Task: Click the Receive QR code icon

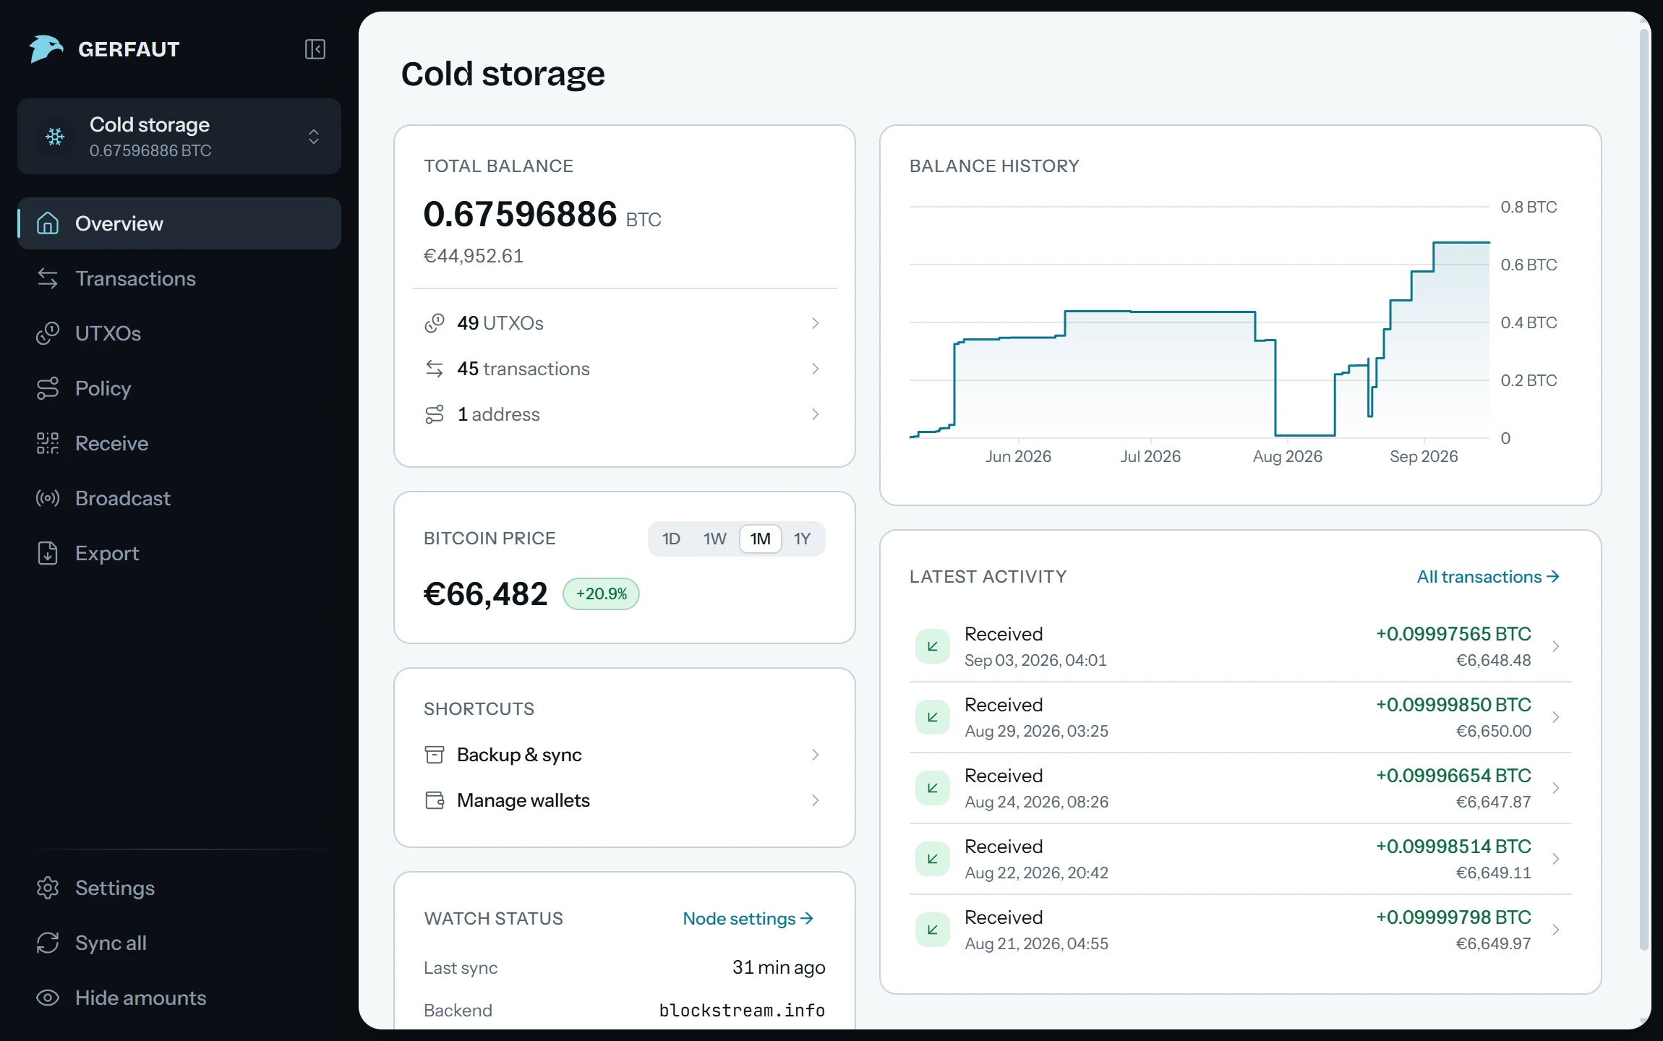Action: tap(48, 443)
